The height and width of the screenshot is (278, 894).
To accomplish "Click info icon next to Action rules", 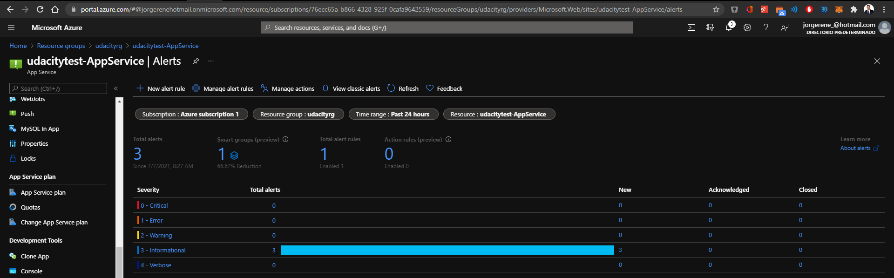I will (448, 139).
